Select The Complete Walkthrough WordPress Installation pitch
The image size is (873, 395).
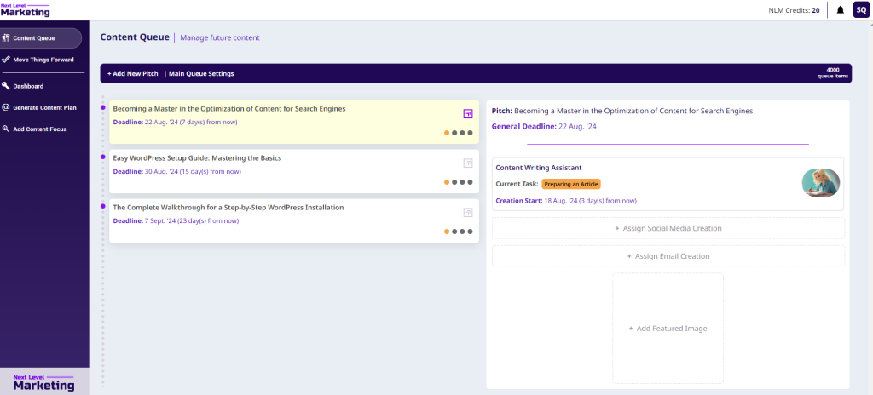228,208
